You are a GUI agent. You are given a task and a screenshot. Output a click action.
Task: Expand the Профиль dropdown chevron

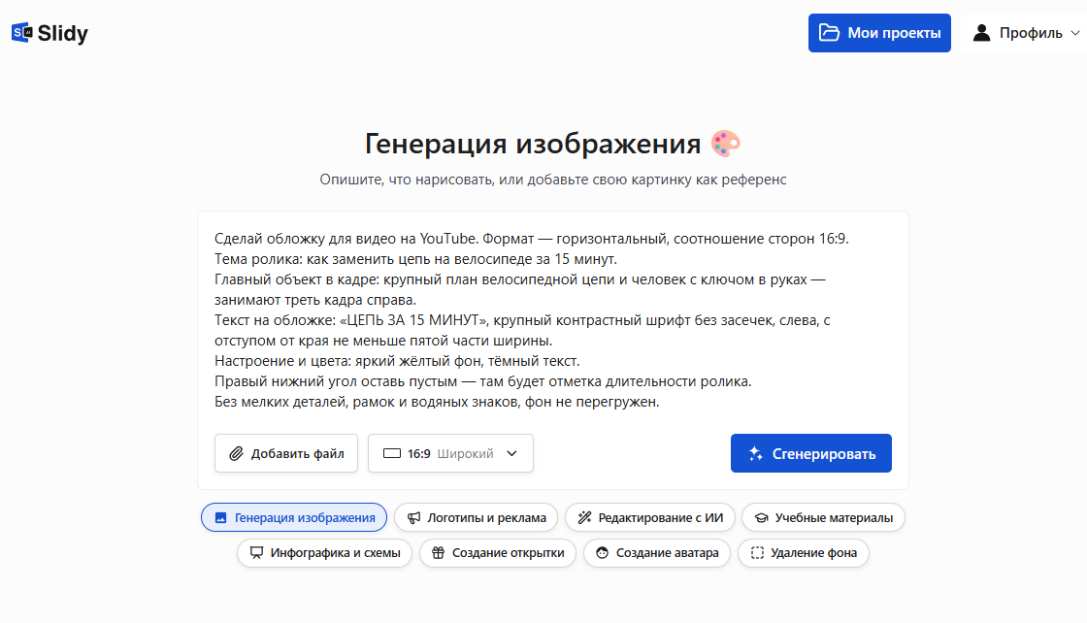1075,33
